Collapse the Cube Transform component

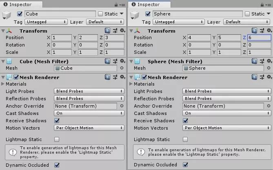pos(3,31)
